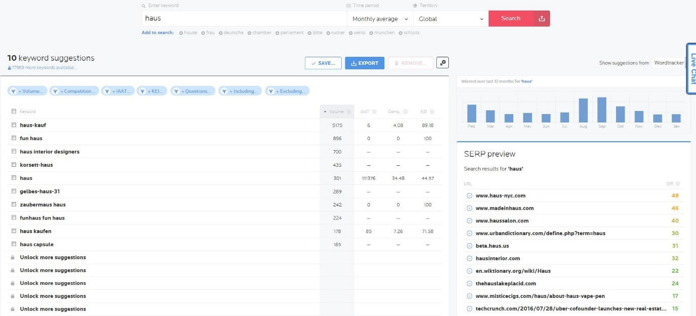The image size is (696, 316).
Task: Open the + IAAT filter
Action: click(117, 91)
